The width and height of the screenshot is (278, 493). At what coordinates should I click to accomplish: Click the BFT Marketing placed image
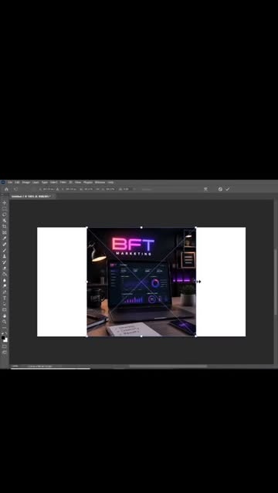tap(141, 282)
